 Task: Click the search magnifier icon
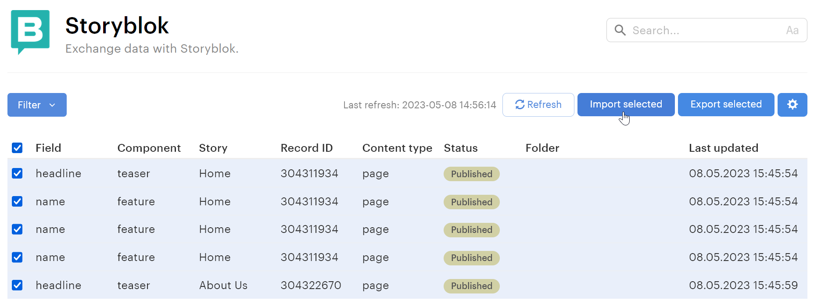[620, 30]
